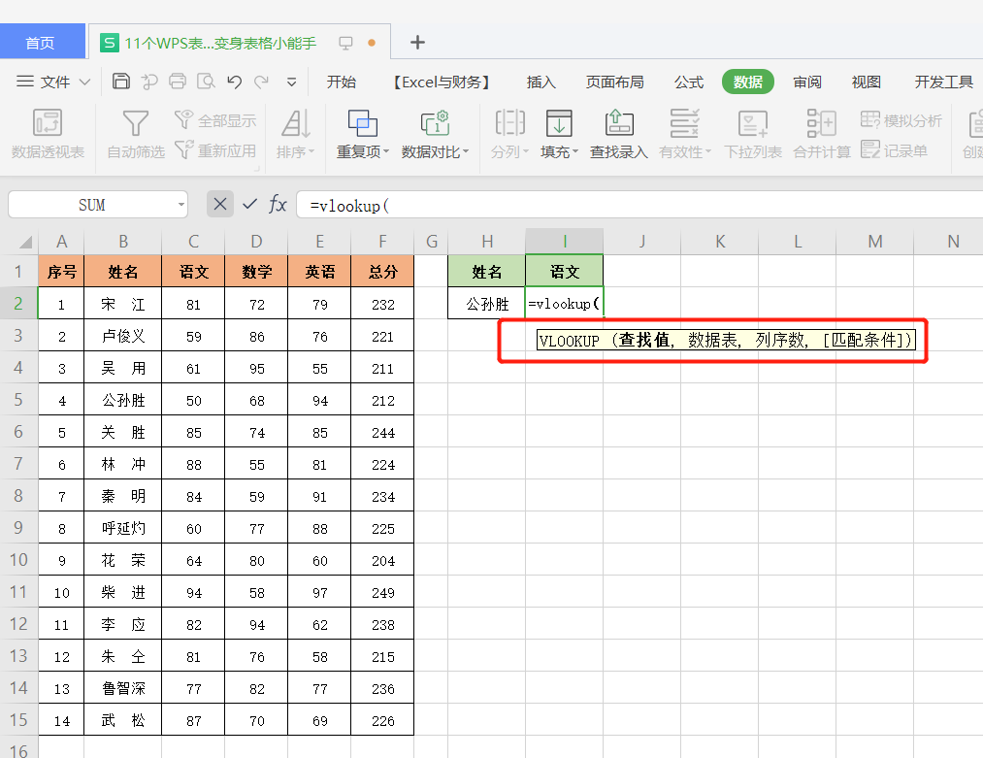
Task: Open What-If Analysis (模拟分析)
Action: [901, 119]
